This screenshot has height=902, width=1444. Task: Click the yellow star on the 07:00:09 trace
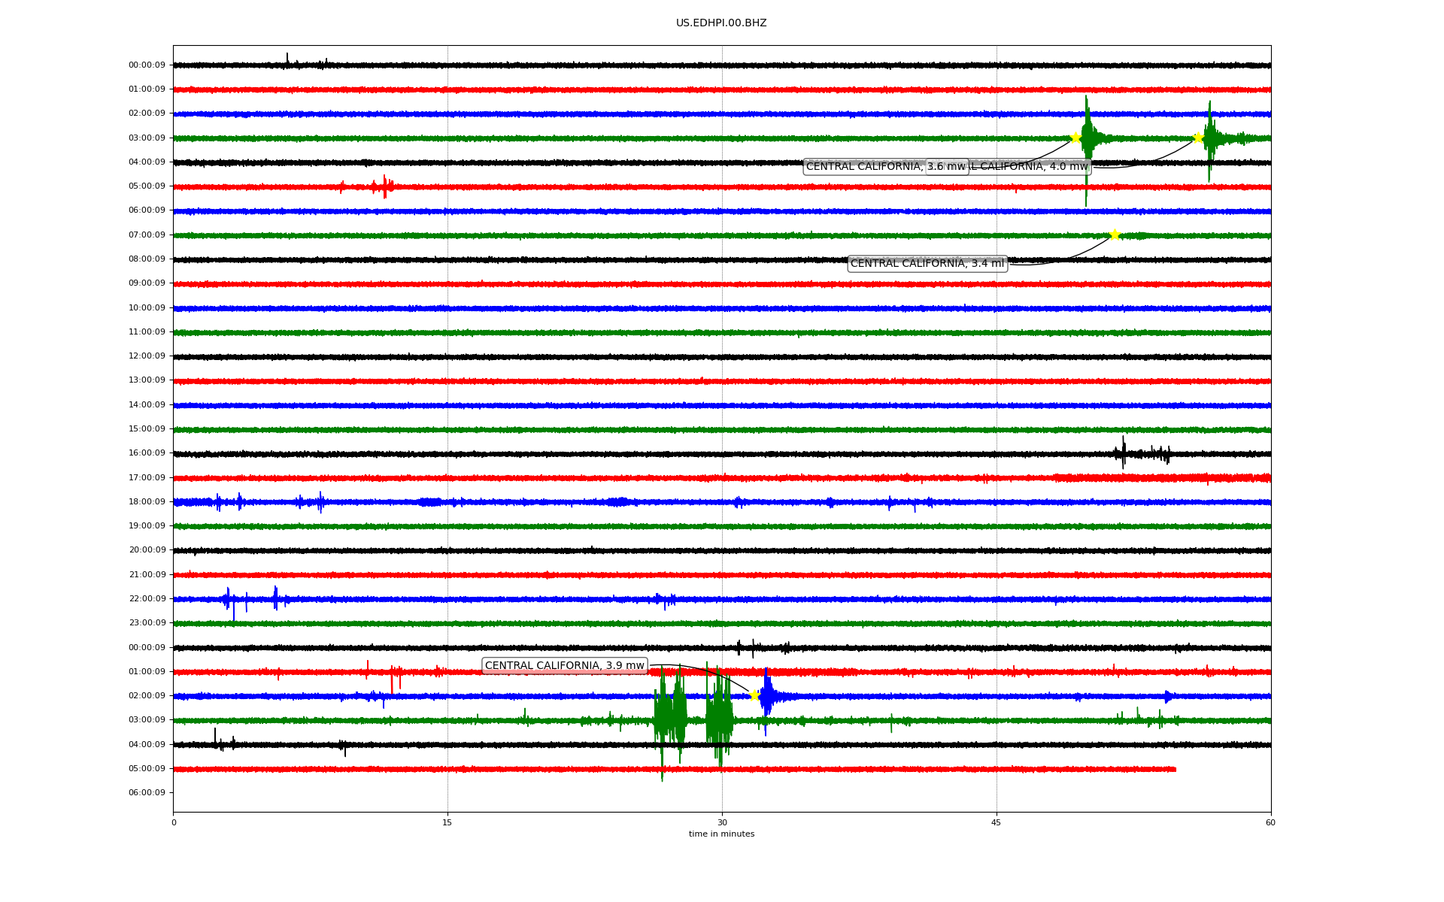pyautogui.click(x=1115, y=235)
